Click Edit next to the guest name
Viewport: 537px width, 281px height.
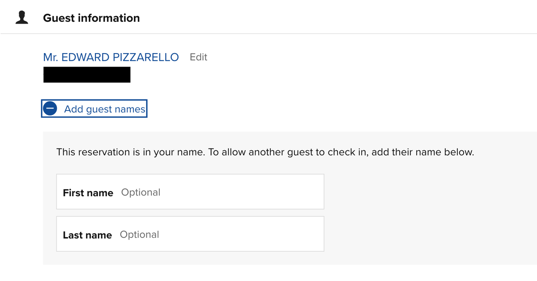[x=198, y=57]
